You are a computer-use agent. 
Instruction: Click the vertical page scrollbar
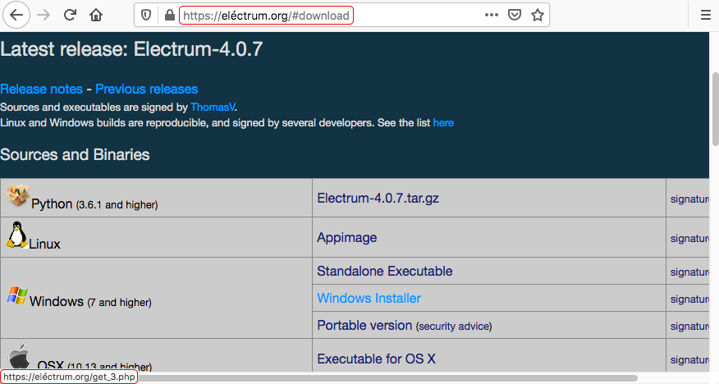[x=714, y=109]
